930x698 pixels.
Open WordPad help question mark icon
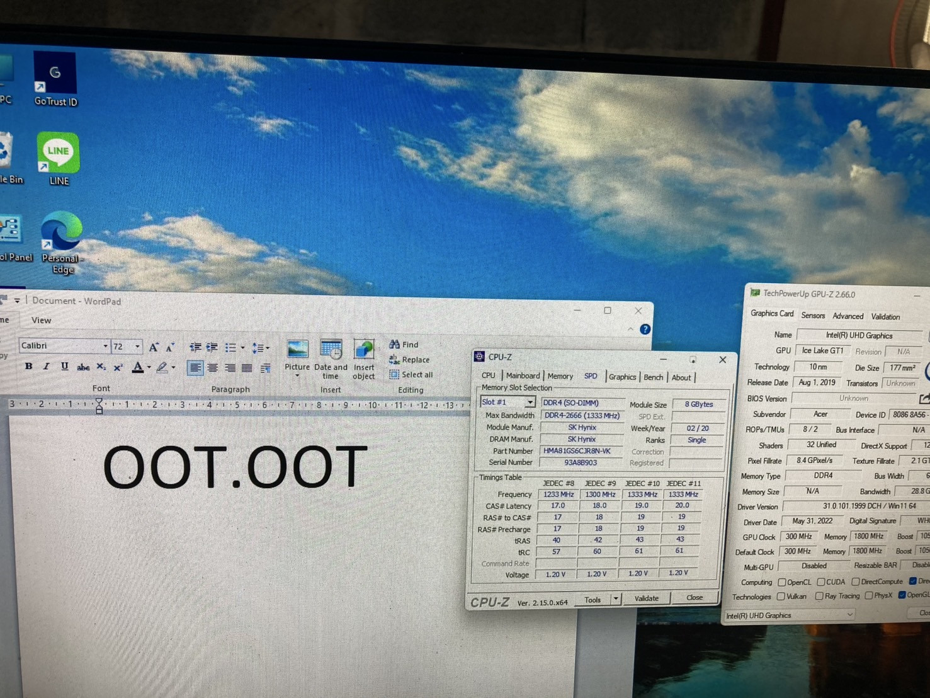point(645,329)
